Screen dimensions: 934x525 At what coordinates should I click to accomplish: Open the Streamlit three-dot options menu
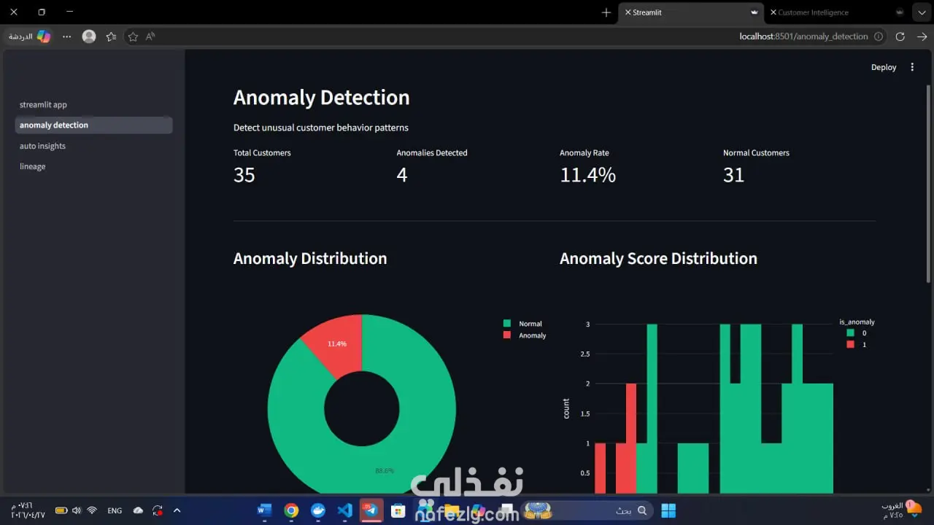coord(912,67)
